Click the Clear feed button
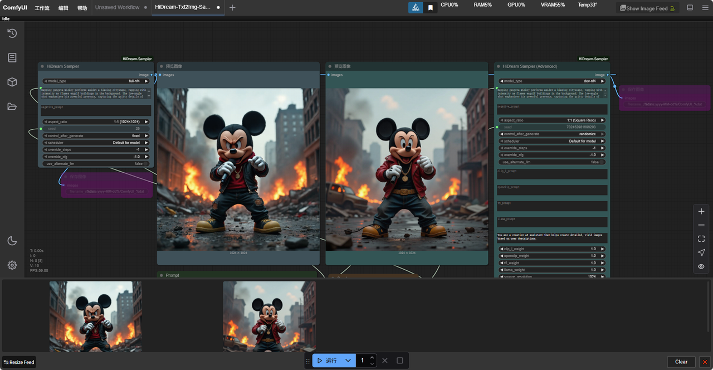Image resolution: width=713 pixels, height=370 pixels. 681,362
